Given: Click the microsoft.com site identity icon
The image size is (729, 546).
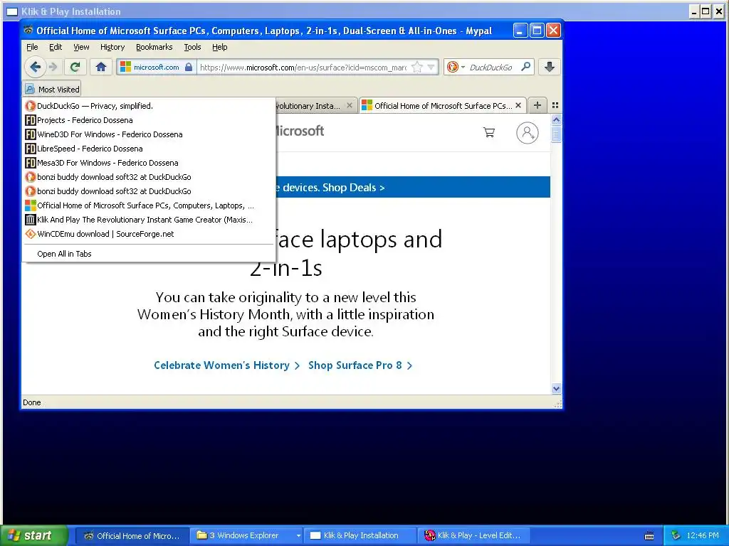Looking at the screenshot, I should 156,67.
